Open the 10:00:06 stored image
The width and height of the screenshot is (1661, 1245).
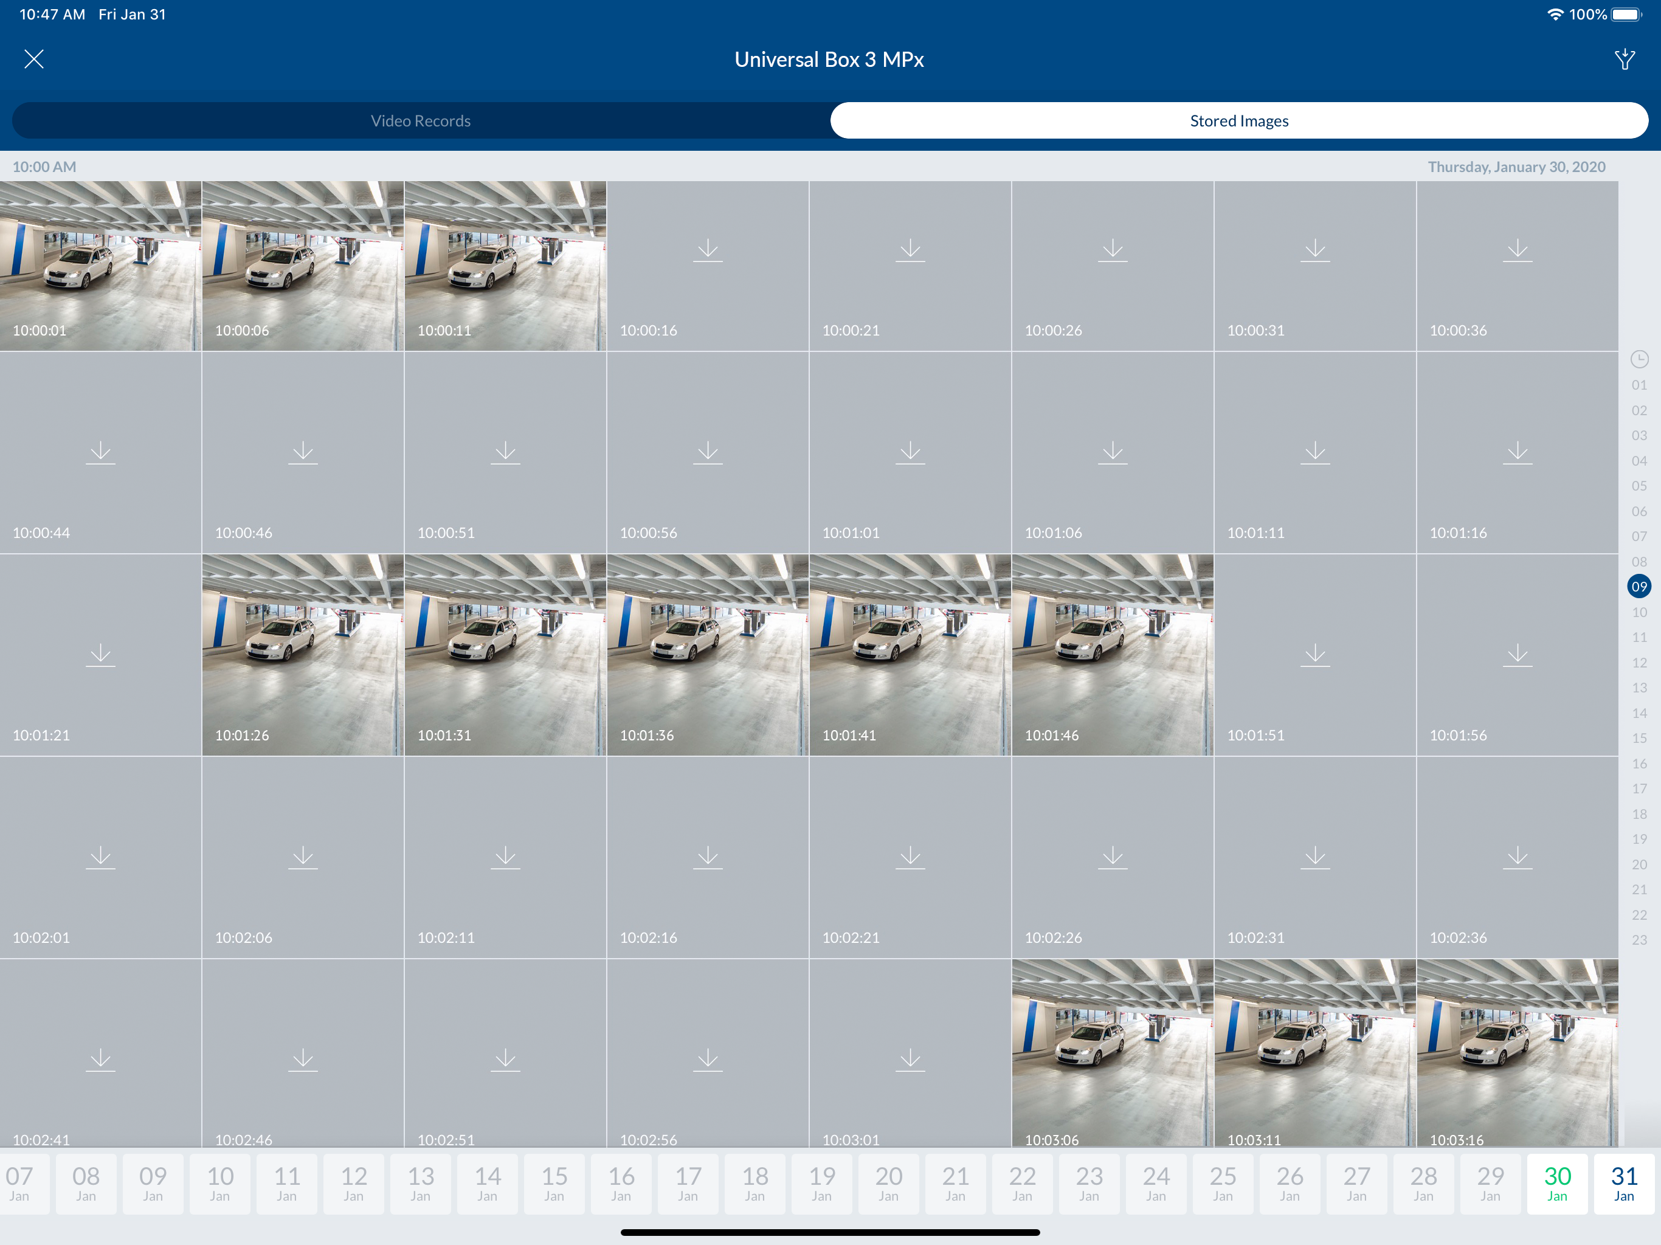pos(303,266)
